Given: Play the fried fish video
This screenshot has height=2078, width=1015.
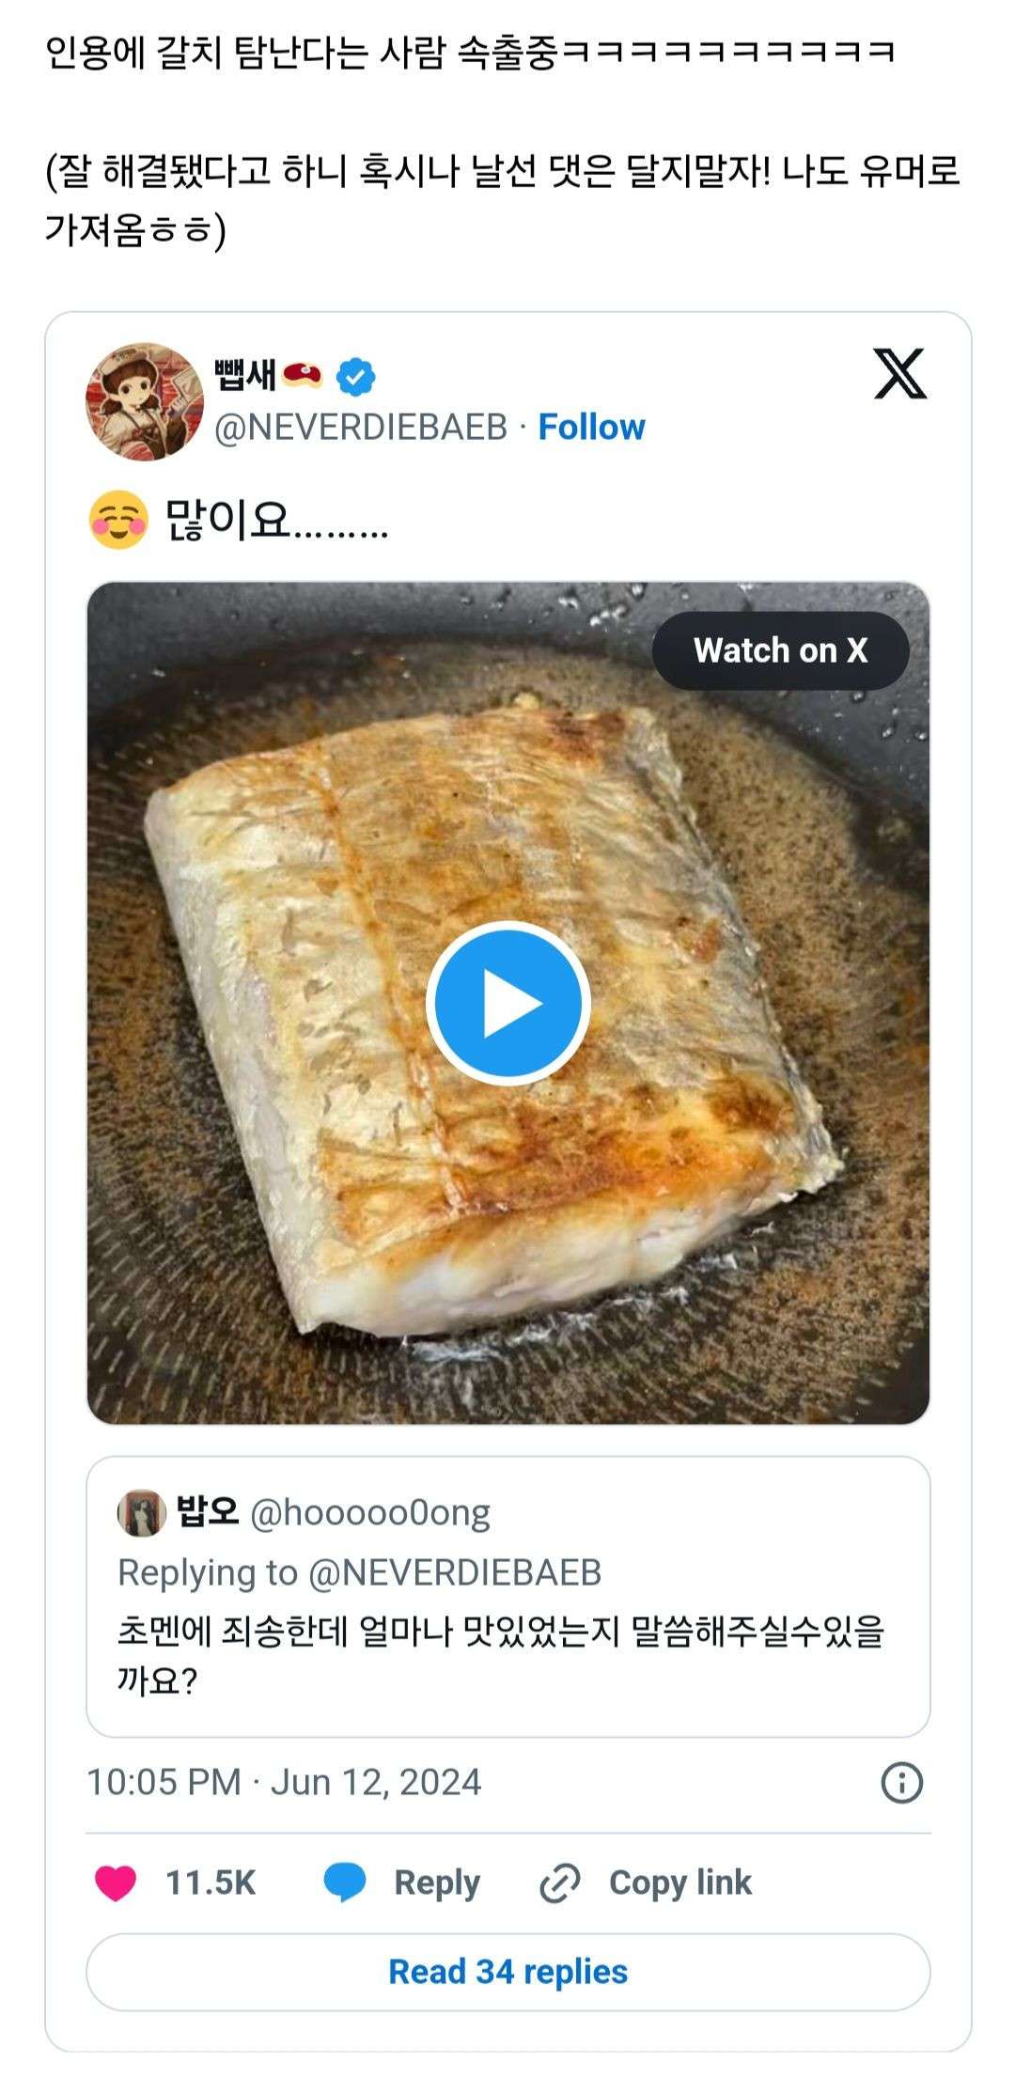Looking at the screenshot, I should (507, 1003).
